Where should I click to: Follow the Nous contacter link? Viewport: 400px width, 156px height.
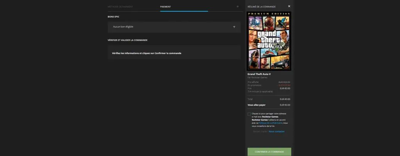tap(277, 131)
